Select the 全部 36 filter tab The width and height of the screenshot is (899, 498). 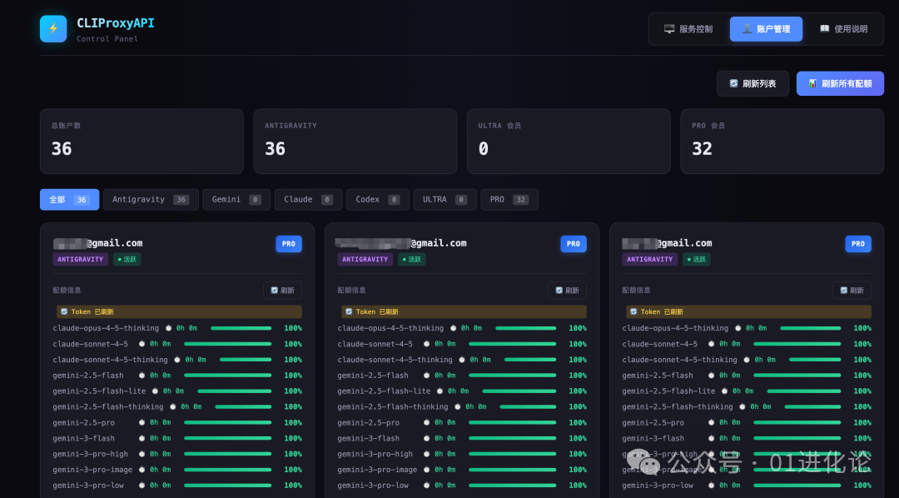tap(69, 200)
